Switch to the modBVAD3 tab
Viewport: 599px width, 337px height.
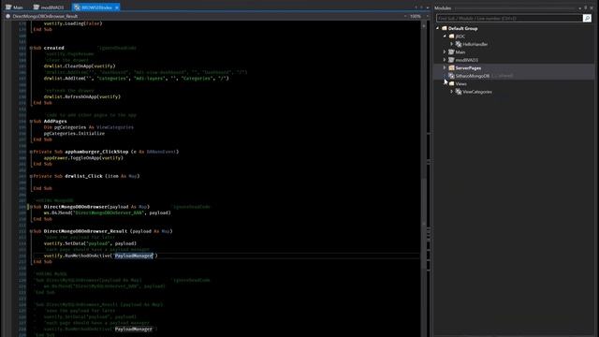pyautogui.click(x=49, y=7)
